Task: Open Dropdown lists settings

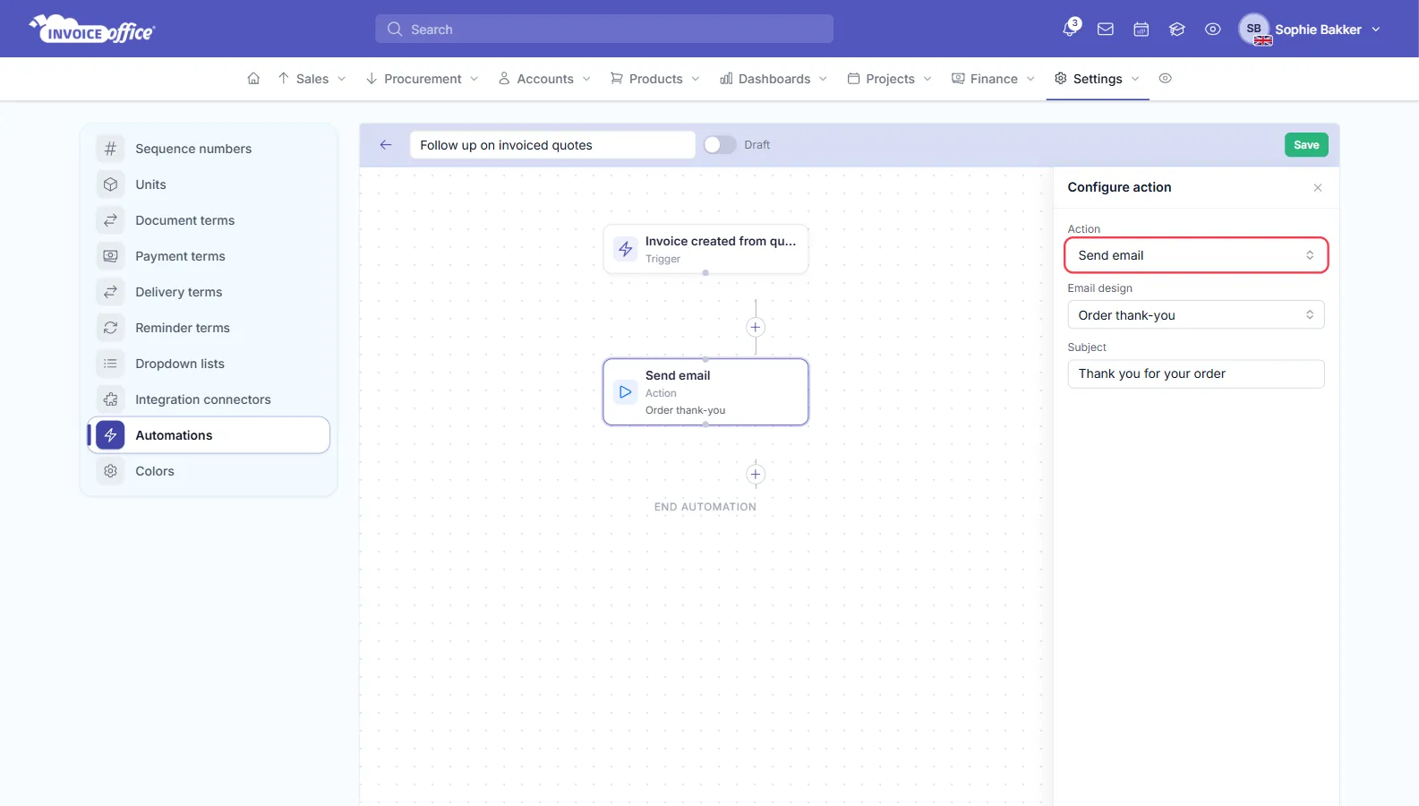Action: point(209,364)
